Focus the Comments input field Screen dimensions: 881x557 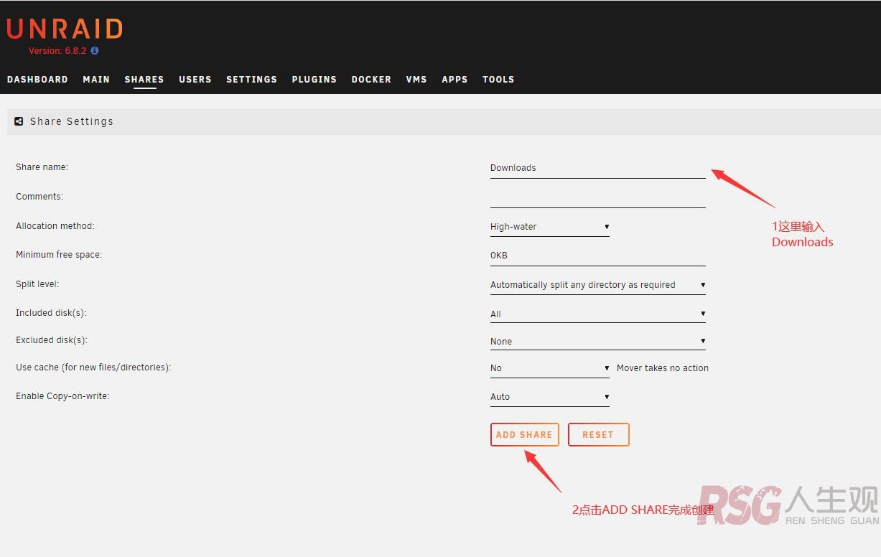pos(598,197)
